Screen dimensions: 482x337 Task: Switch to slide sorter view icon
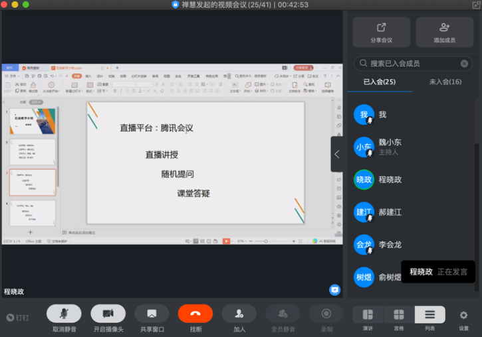click(202, 241)
